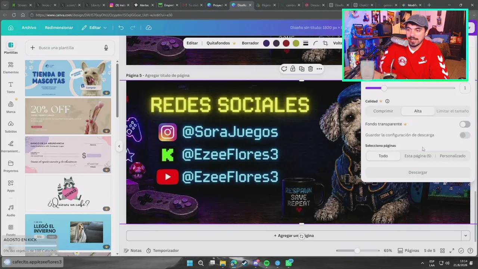Undo the last action
This screenshot has width=478, height=269.
click(x=121, y=28)
